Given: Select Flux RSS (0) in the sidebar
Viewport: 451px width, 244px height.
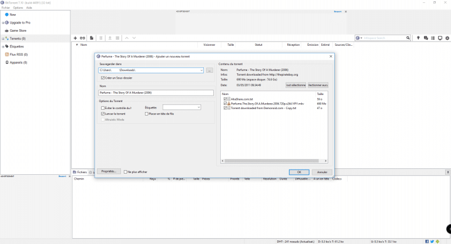Looking at the screenshot, I should pyautogui.click(x=18, y=55).
